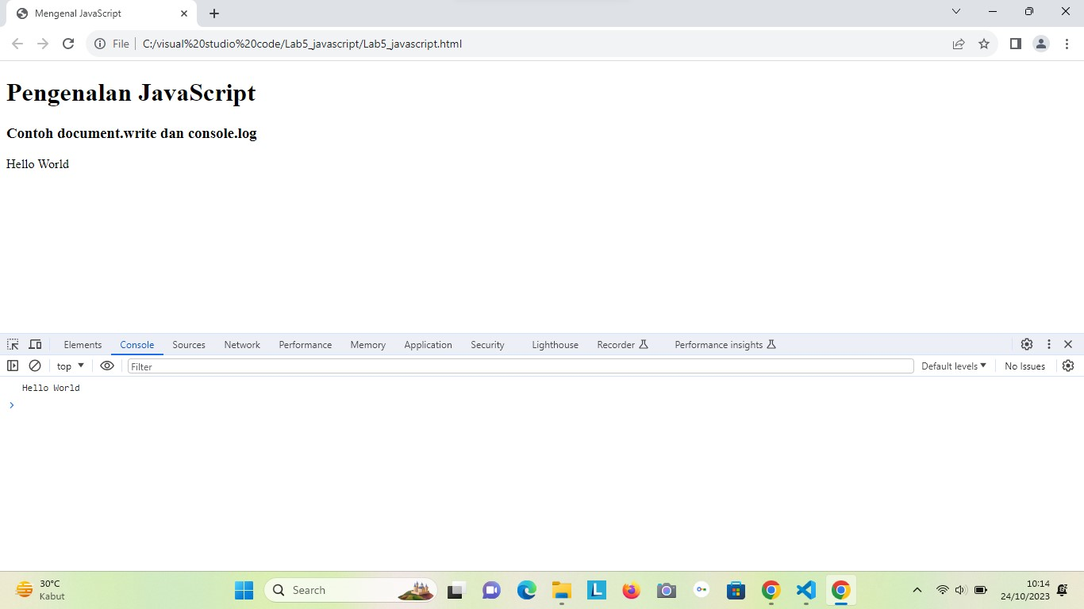This screenshot has height=609, width=1084.
Task: Open the Default levels dropdown
Action: pyautogui.click(x=953, y=366)
